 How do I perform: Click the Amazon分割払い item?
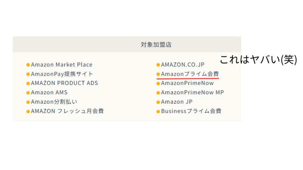click(x=54, y=102)
